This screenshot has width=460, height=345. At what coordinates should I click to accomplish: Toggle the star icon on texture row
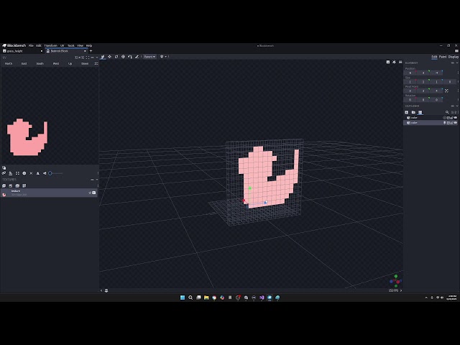tap(90, 193)
